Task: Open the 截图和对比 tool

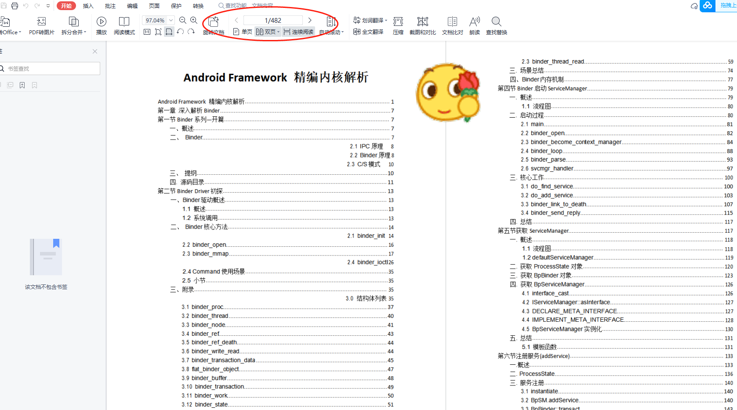Action: 423,26
